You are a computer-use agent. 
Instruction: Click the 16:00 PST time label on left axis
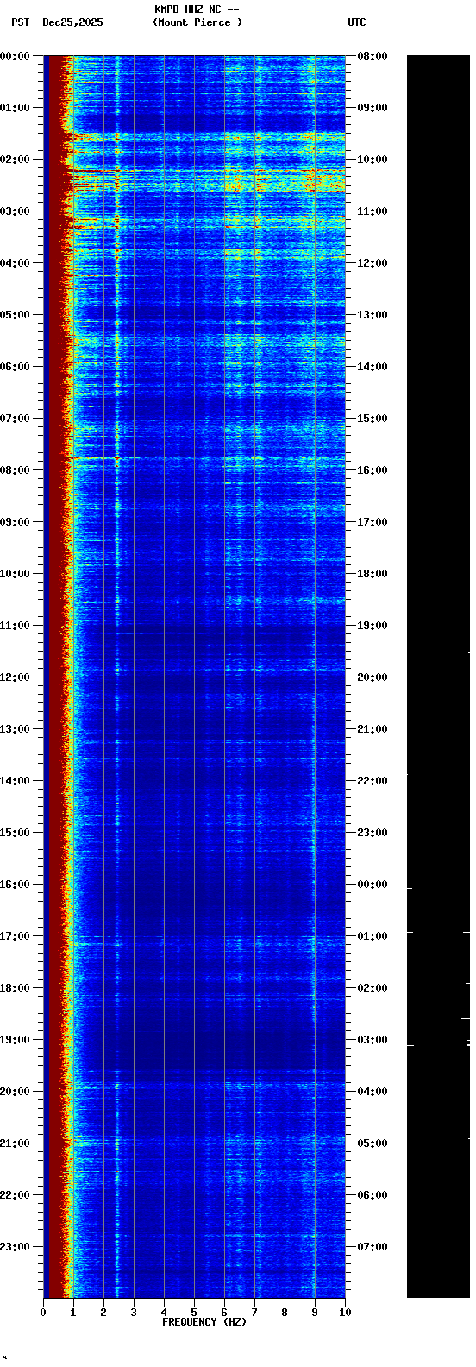click(x=15, y=885)
